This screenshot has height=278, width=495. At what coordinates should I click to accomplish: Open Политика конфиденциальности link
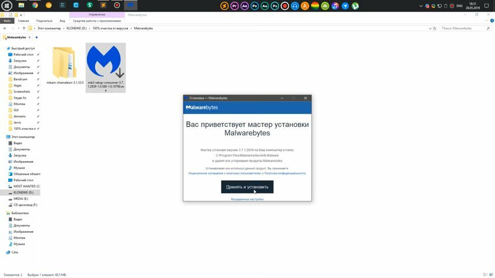tap(285, 173)
